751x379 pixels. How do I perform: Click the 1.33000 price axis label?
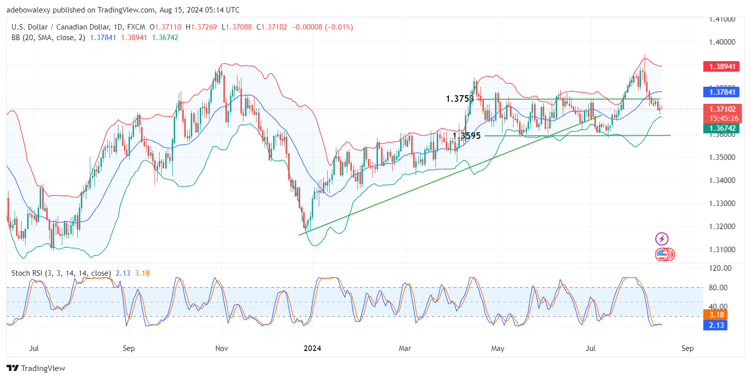[x=722, y=204]
